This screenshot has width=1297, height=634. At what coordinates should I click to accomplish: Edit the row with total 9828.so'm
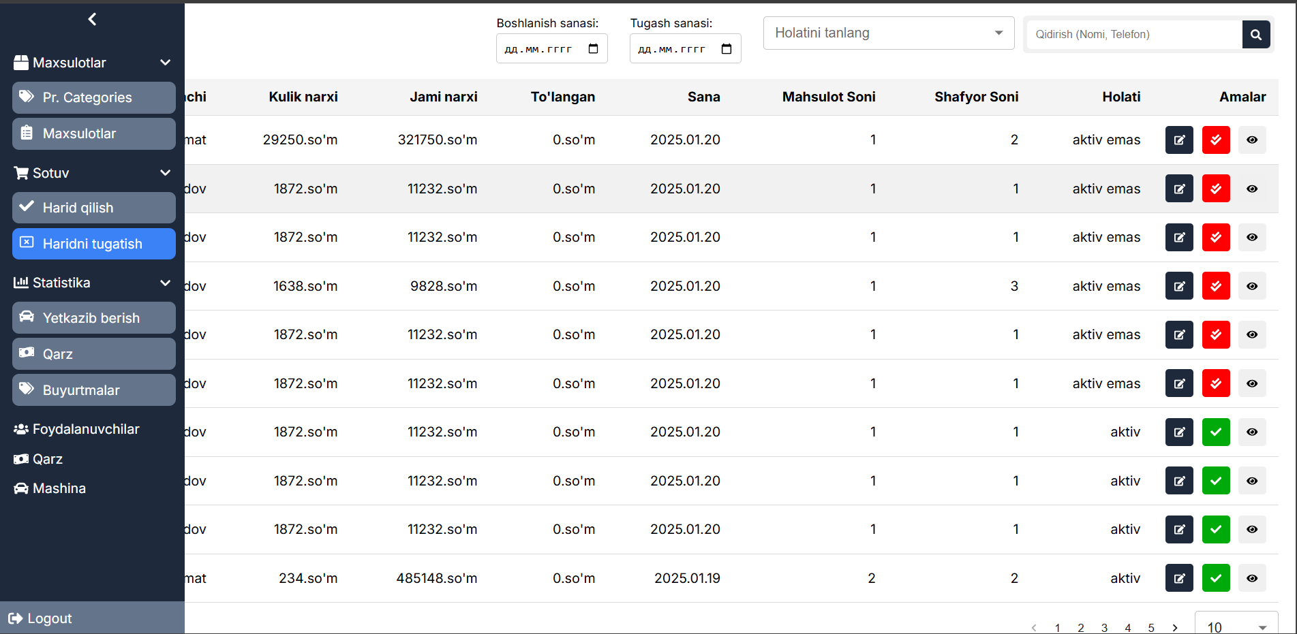[x=1179, y=286]
